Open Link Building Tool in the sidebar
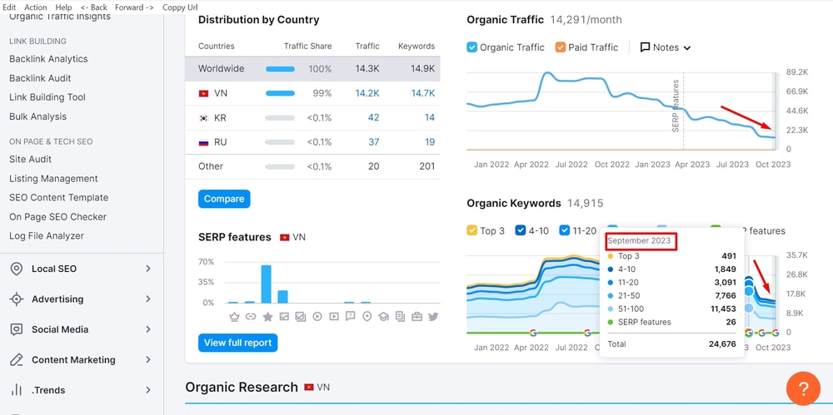This screenshot has width=833, height=415. pyautogui.click(x=47, y=97)
